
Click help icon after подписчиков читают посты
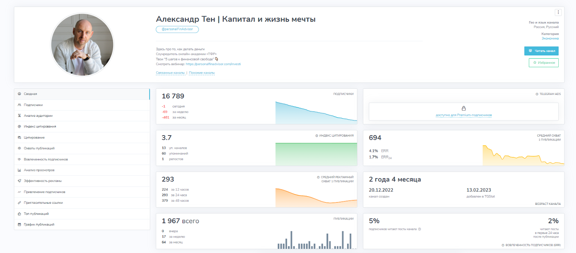coord(419,229)
